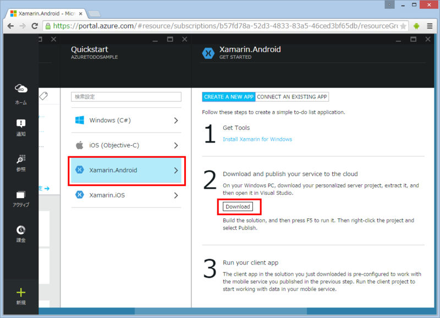440x318 pixels.
Task: Click the 'Run your client app' heading
Action: click(x=251, y=263)
